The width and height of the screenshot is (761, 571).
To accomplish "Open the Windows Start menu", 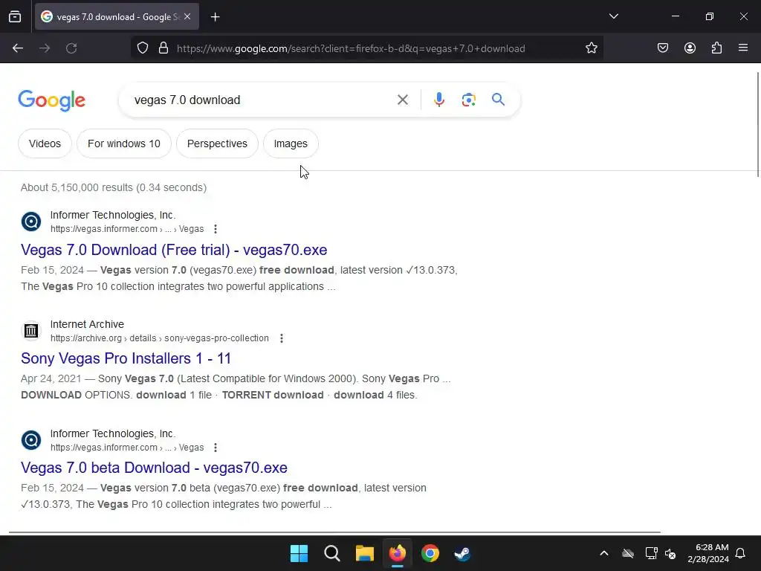I will tap(299, 553).
